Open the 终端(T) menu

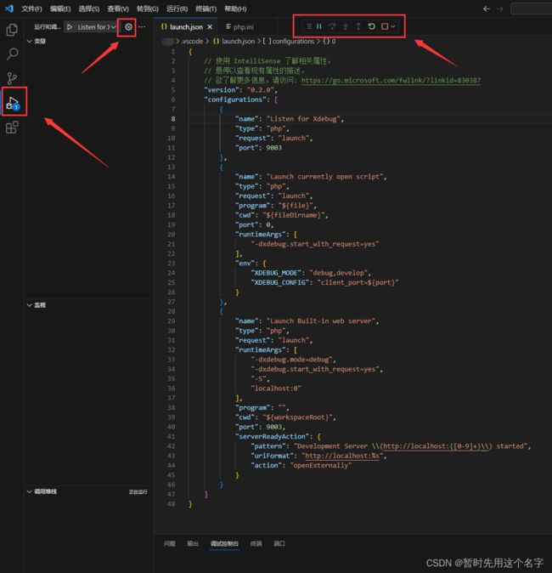pos(206,9)
